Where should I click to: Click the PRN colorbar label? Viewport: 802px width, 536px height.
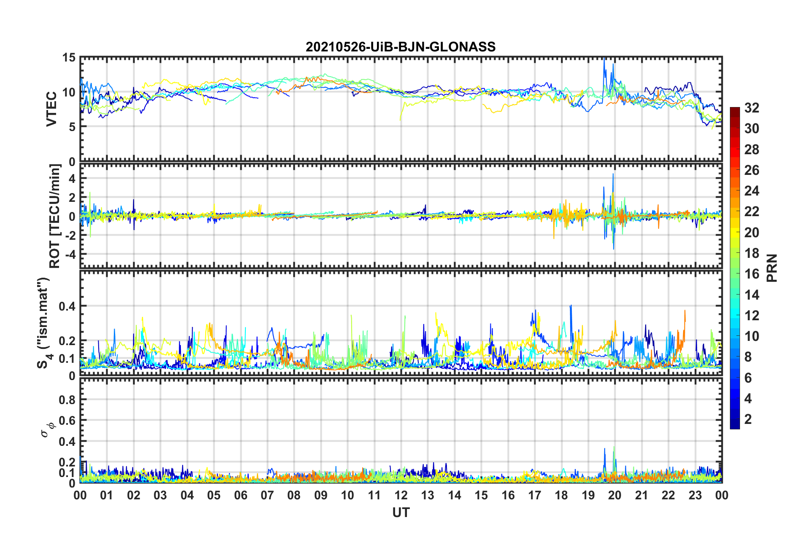pos(772,268)
